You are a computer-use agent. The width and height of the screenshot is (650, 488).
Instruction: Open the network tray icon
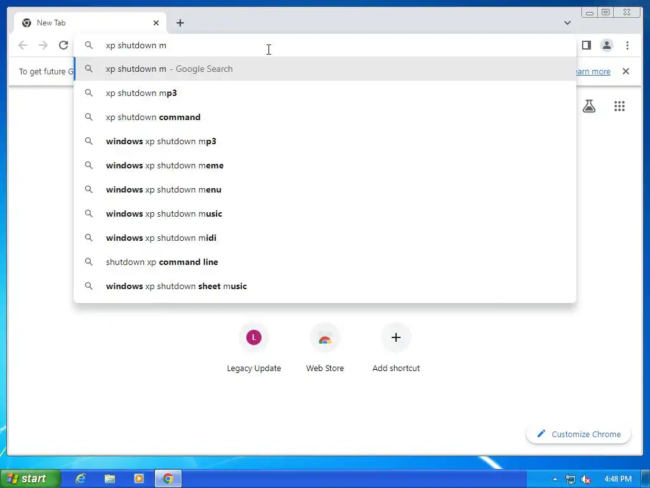pos(571,479)
